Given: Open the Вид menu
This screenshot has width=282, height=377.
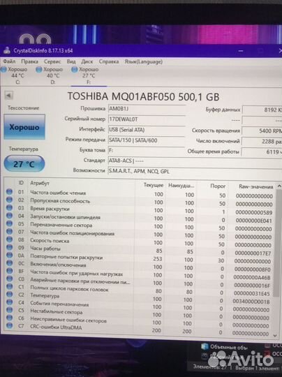Looking at the screenshot, I should (71, 61).
